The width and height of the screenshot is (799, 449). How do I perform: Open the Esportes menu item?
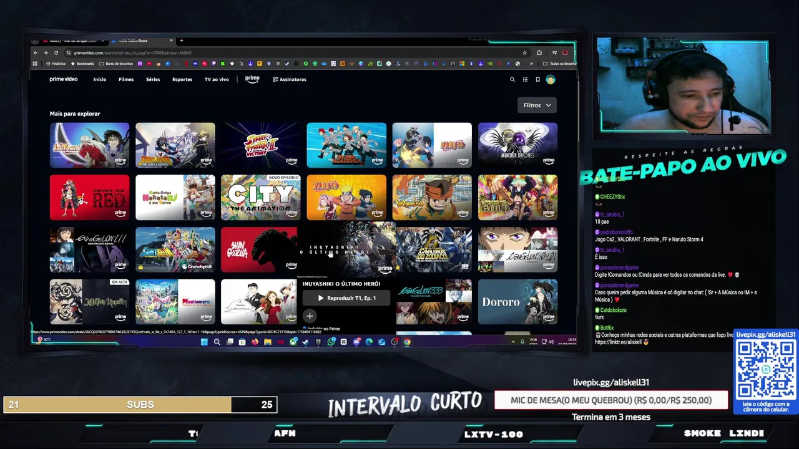182,80
